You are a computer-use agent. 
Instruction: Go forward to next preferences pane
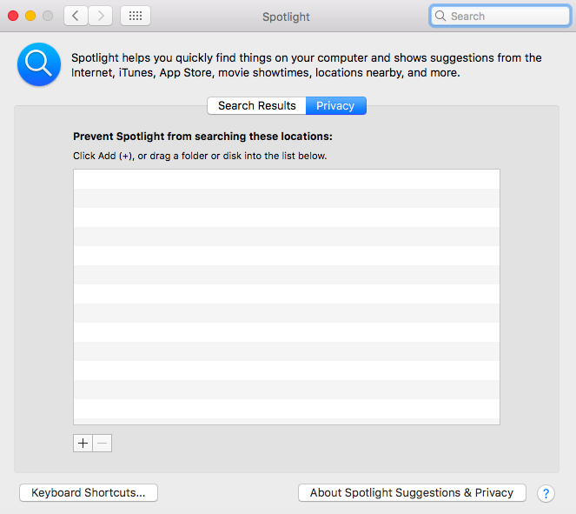tap(100, 16)
